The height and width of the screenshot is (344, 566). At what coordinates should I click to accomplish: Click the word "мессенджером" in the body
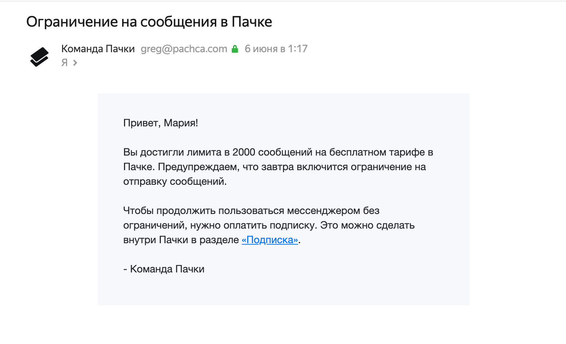323,211
